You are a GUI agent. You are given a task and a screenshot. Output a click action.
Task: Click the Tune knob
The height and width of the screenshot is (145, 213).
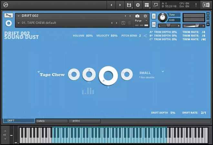click(162, 17)
